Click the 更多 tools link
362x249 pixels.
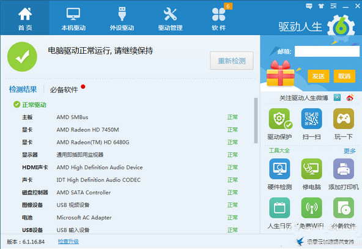(350, 151)
